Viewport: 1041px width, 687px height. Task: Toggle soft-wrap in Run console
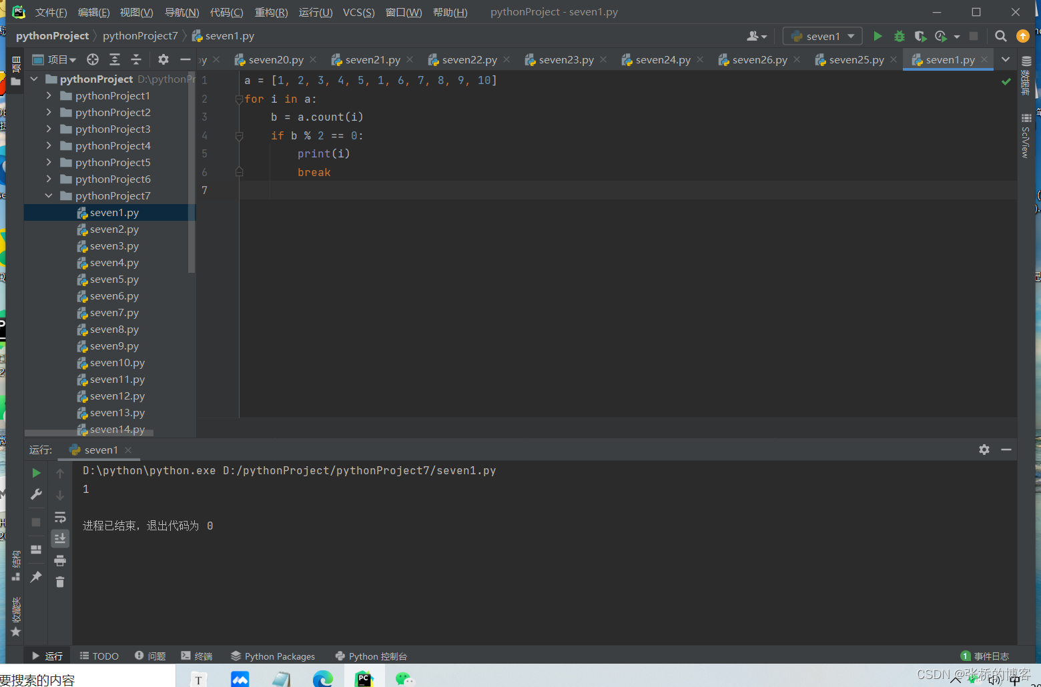point(60,517)
